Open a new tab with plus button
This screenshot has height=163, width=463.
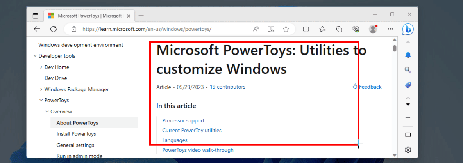coord(141,16)
